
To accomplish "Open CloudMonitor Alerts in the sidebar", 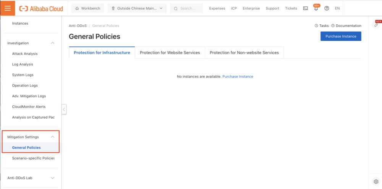I will (x=29, y=107).
